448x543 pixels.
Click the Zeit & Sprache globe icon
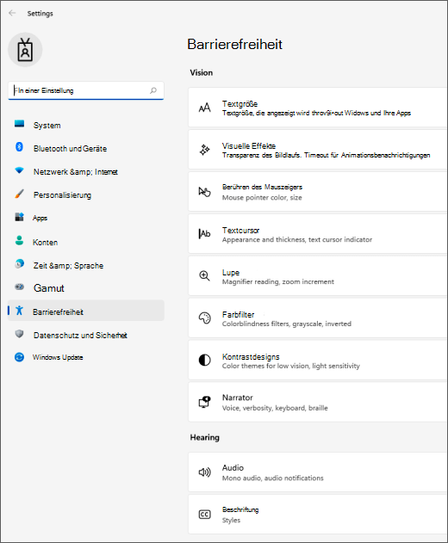(20, 264)
